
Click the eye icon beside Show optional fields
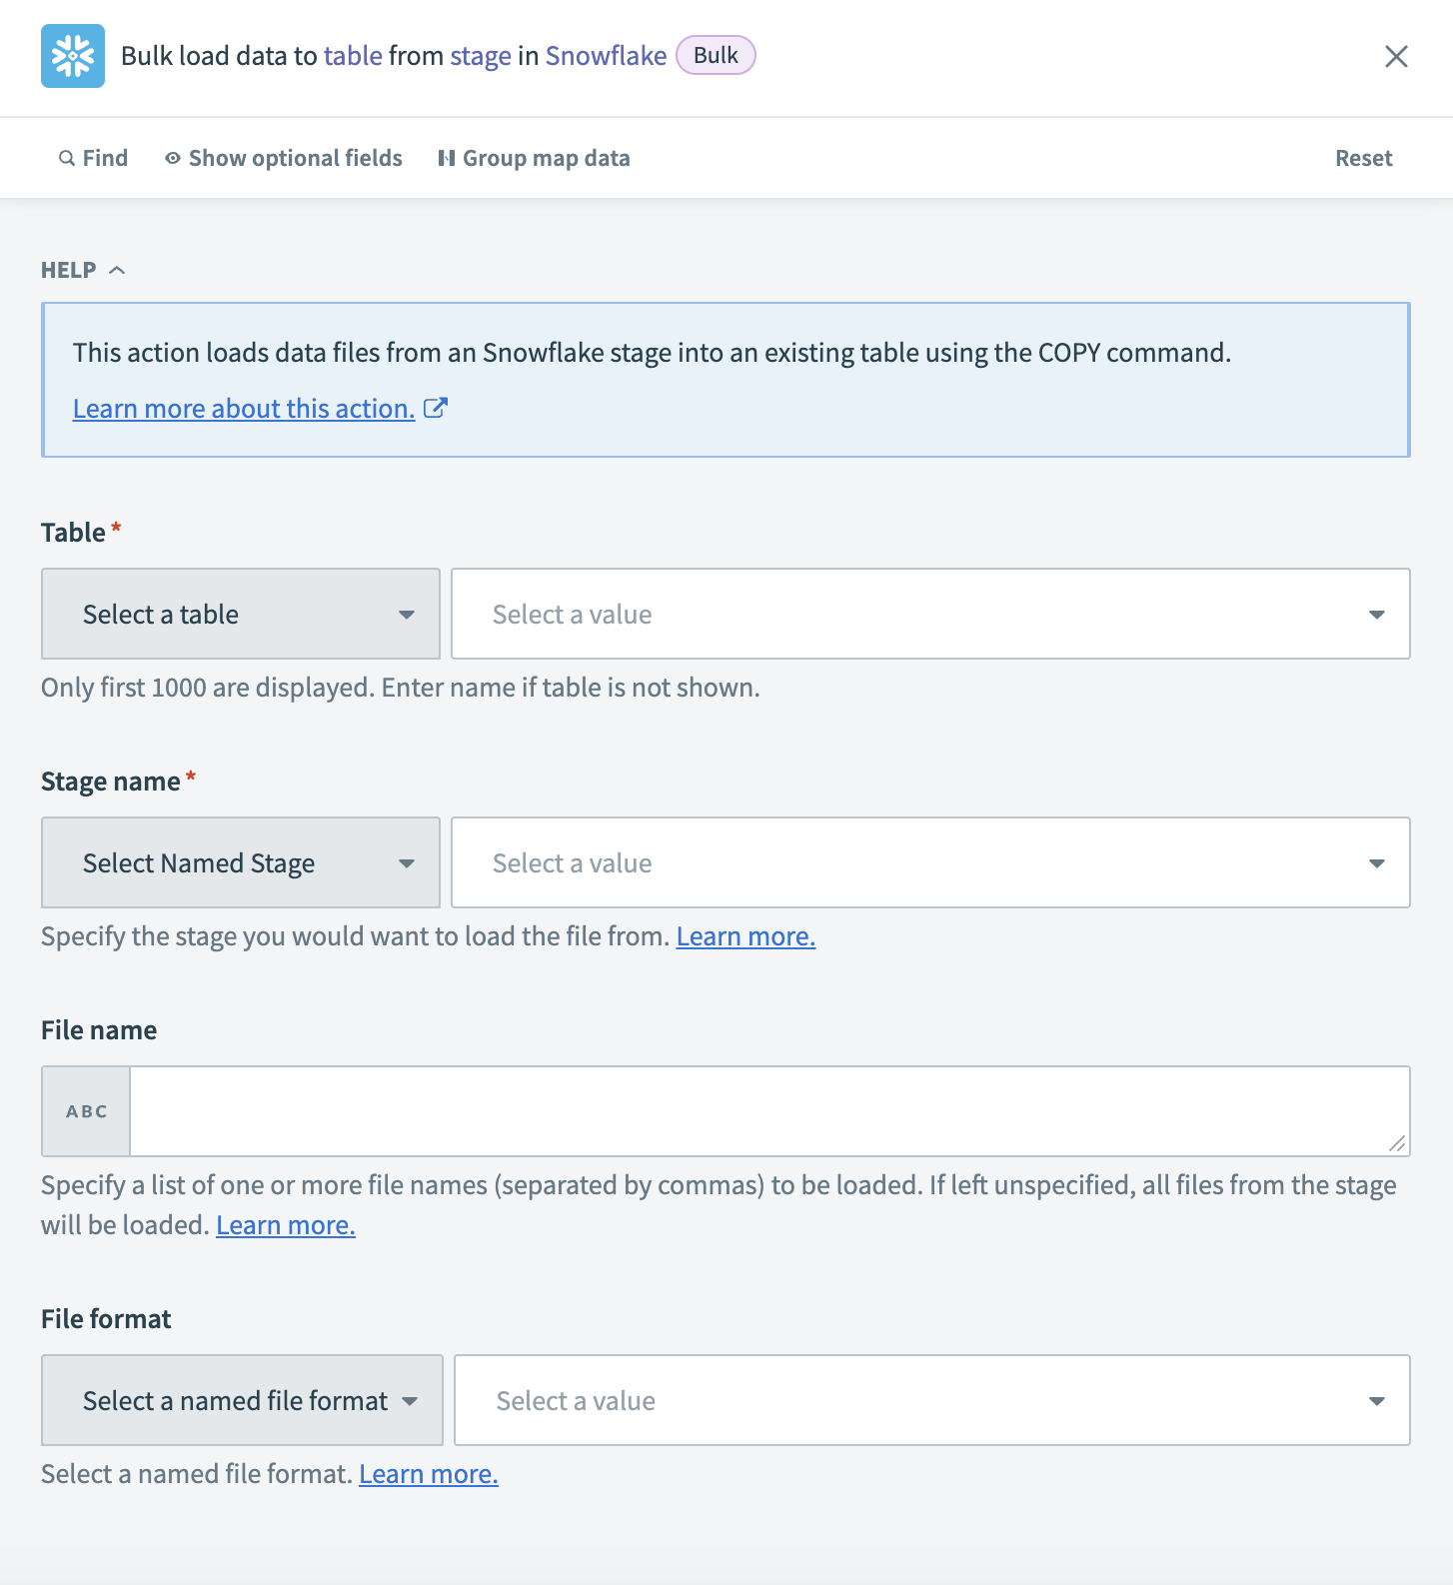pos(172,158)
